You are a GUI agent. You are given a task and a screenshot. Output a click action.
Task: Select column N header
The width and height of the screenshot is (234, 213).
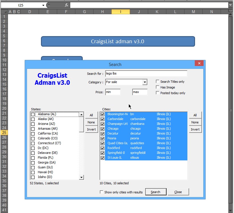coord(212,12)
